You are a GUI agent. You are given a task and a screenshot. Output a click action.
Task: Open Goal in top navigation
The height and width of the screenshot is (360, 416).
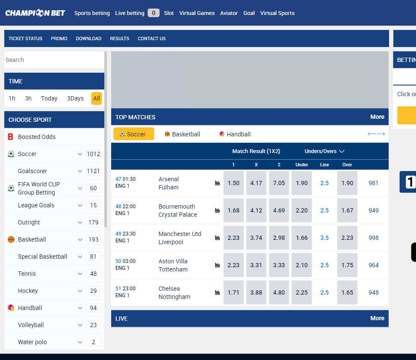tap(249, 13)
